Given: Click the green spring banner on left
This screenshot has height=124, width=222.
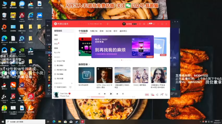Looking at the screenshot, I should 85,47.
